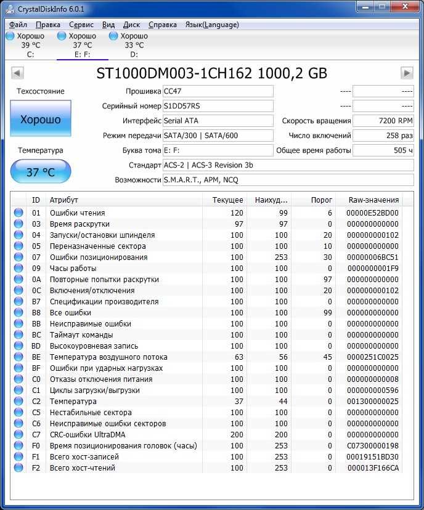
Task: Click status icon of Всего хост-записей row
Action: point(18,456)
